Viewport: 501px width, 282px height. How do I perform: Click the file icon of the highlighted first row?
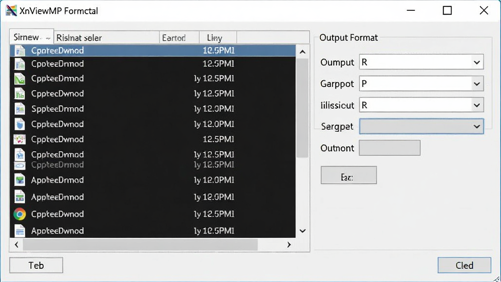tap(20, 50)
